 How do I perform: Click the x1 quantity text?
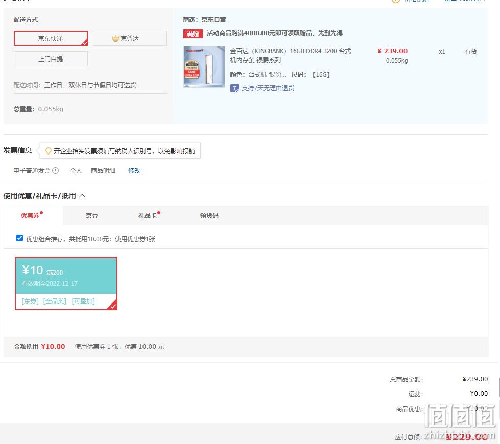442,52
